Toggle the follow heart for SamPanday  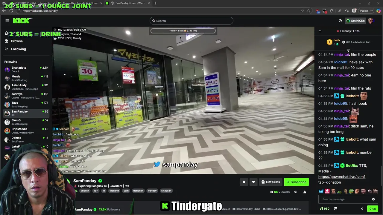(x=253, y=182)
